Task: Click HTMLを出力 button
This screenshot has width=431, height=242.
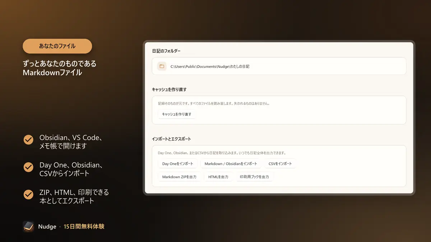Action: [x=218, y=177]
